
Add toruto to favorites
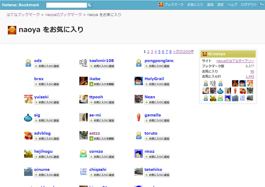157,139
